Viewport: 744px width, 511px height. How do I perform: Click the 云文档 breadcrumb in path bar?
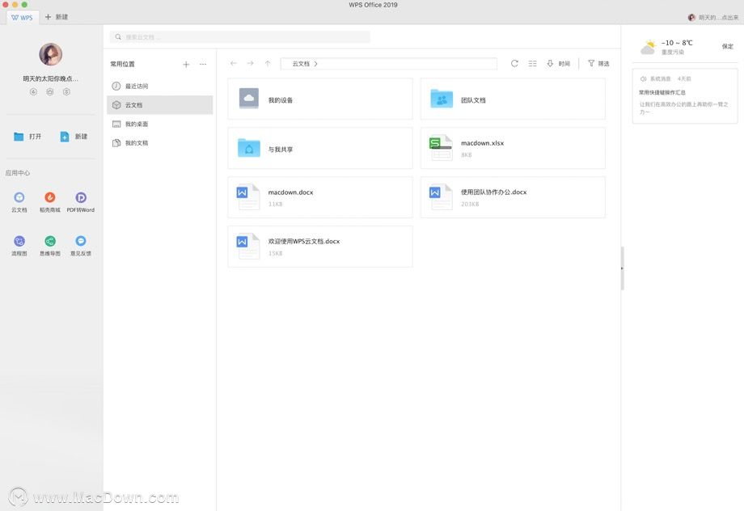[x=301, y=64]
